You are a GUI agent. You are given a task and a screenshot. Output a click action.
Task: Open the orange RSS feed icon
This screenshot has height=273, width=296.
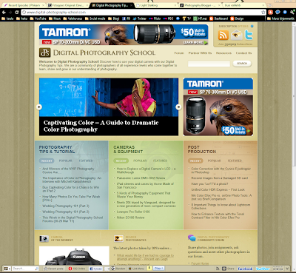point(223,35)
